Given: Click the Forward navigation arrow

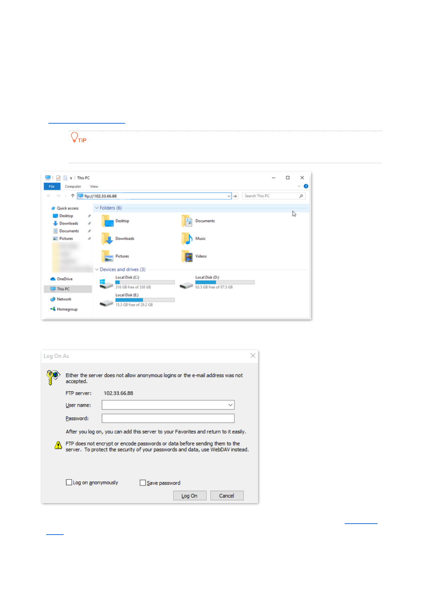Looking at the screenshot, I should [x=58, y=196].
